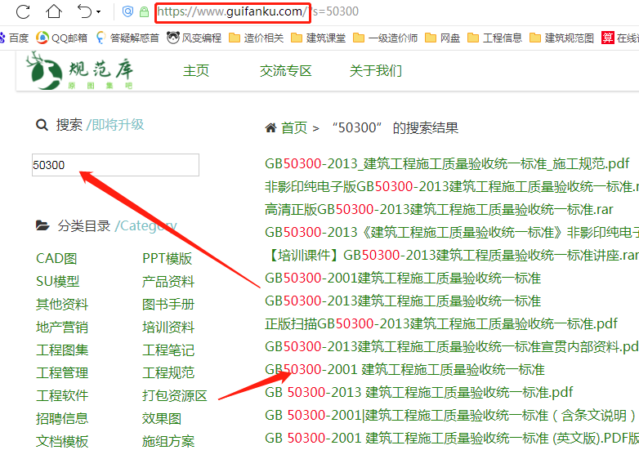Open the 交流专区 nav tab
The height and width of the screenshot is (450, 639).
click(286, 71)
